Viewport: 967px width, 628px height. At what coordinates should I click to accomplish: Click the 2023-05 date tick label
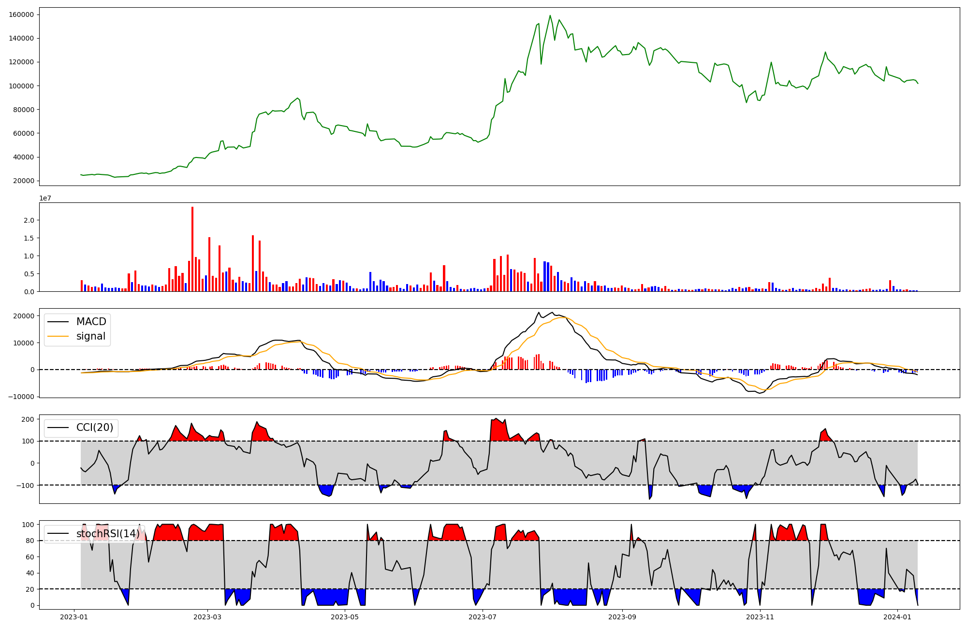point(345,617)
